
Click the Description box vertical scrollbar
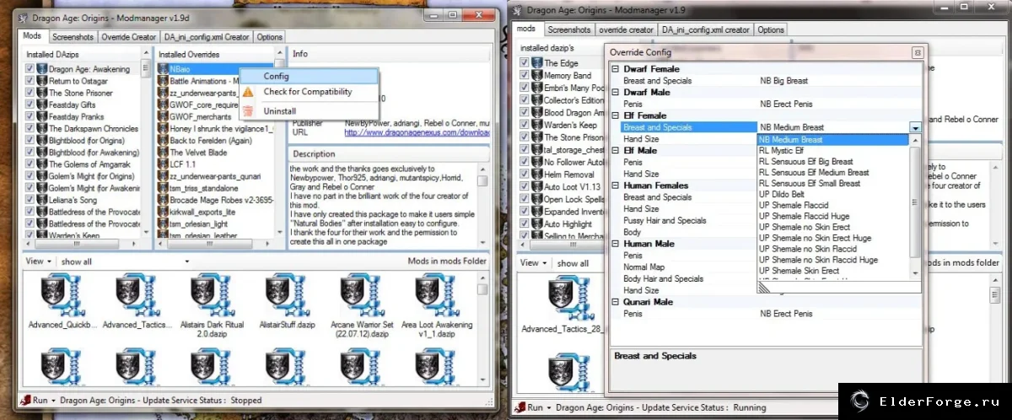482,205
